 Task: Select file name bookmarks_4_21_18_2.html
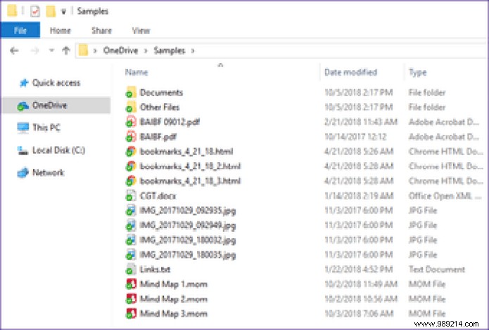[190, 166]
